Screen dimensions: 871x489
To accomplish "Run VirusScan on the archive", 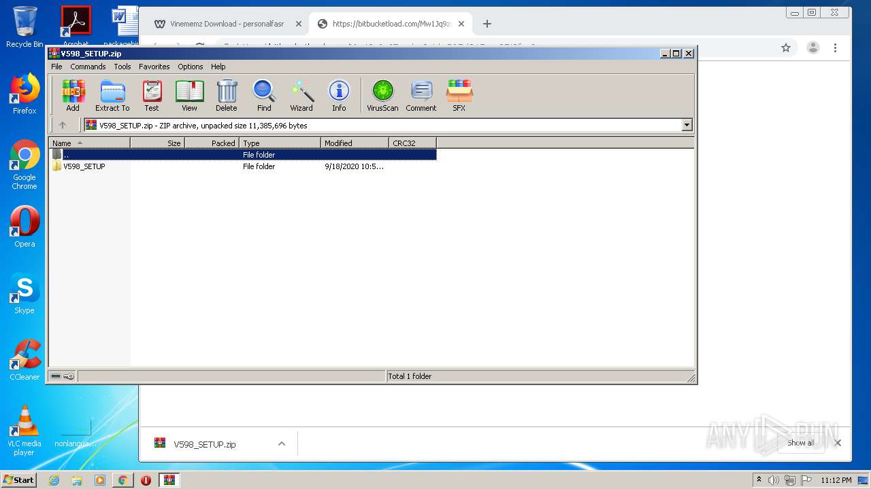I will coord(382,95).
